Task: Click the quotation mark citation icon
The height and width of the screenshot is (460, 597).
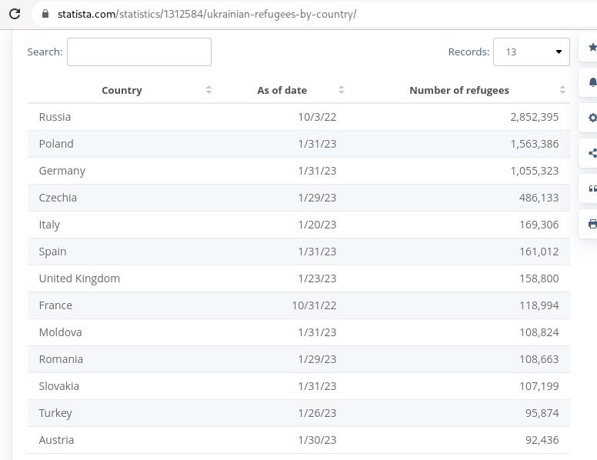Action: coord(591,188)
